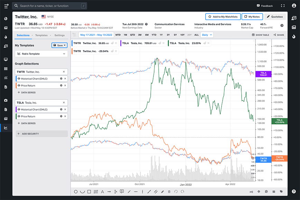Image resolution: width=300 pixels, height=200 pixels.
Task: Select the rectangle drawing tool
Action: [89, 191]
